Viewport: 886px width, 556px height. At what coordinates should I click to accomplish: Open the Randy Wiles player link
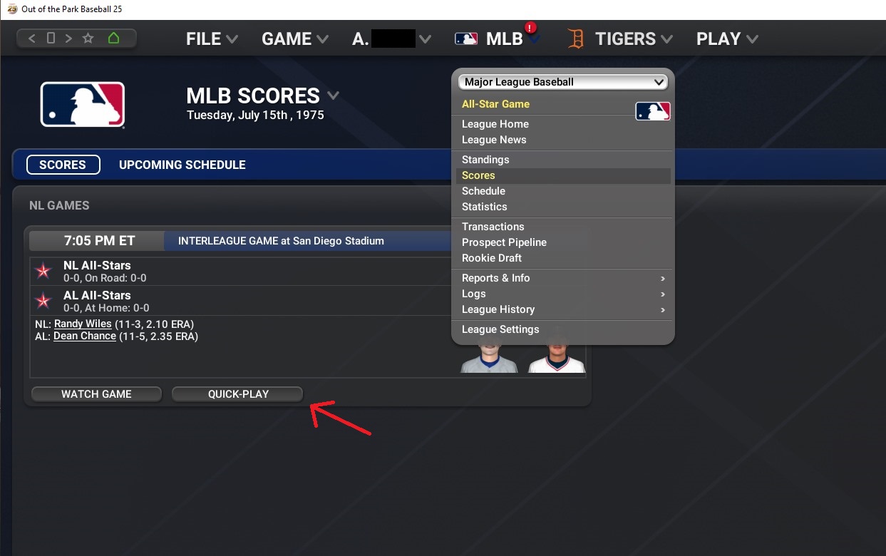(x=83, y=324)
